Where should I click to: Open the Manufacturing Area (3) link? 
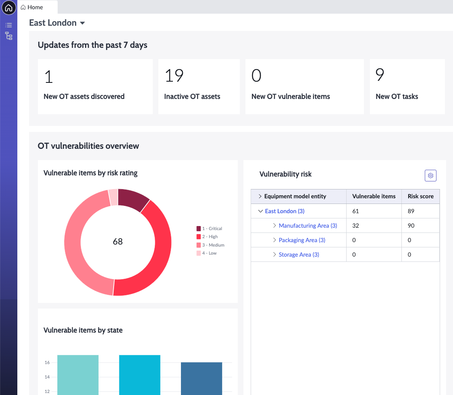tap(308, 226)
